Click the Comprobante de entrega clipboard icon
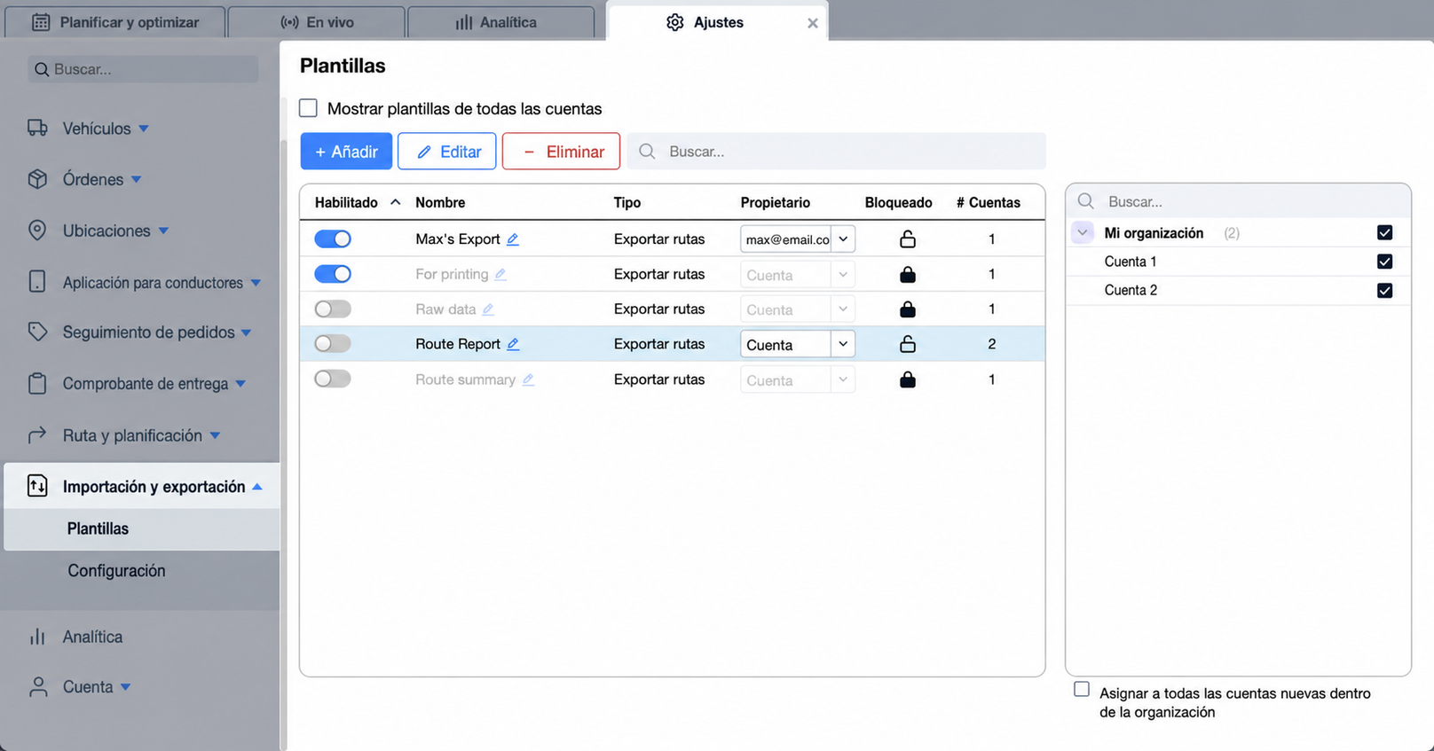1434x751 pixels. point(37,384)
